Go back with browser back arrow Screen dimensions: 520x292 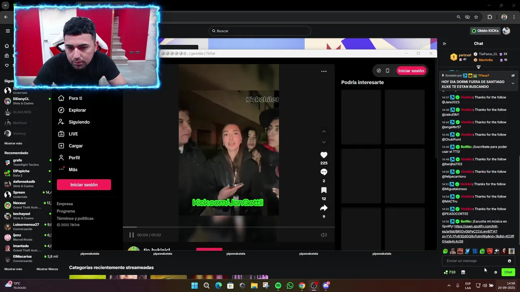coord(6,17)
